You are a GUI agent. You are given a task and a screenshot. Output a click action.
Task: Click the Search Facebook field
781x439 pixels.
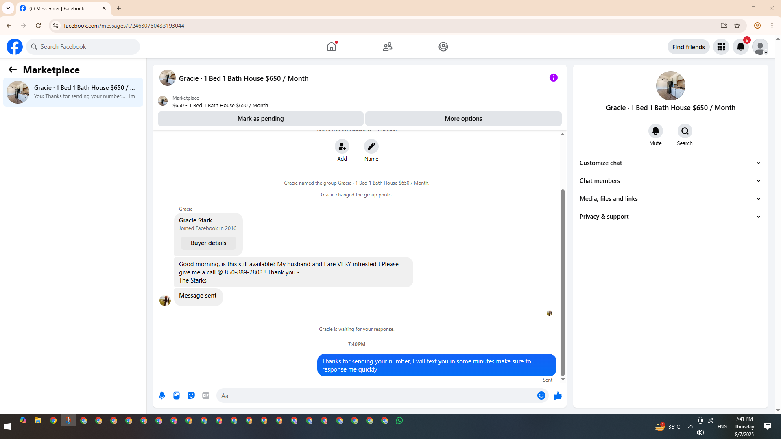click(83, 47)
